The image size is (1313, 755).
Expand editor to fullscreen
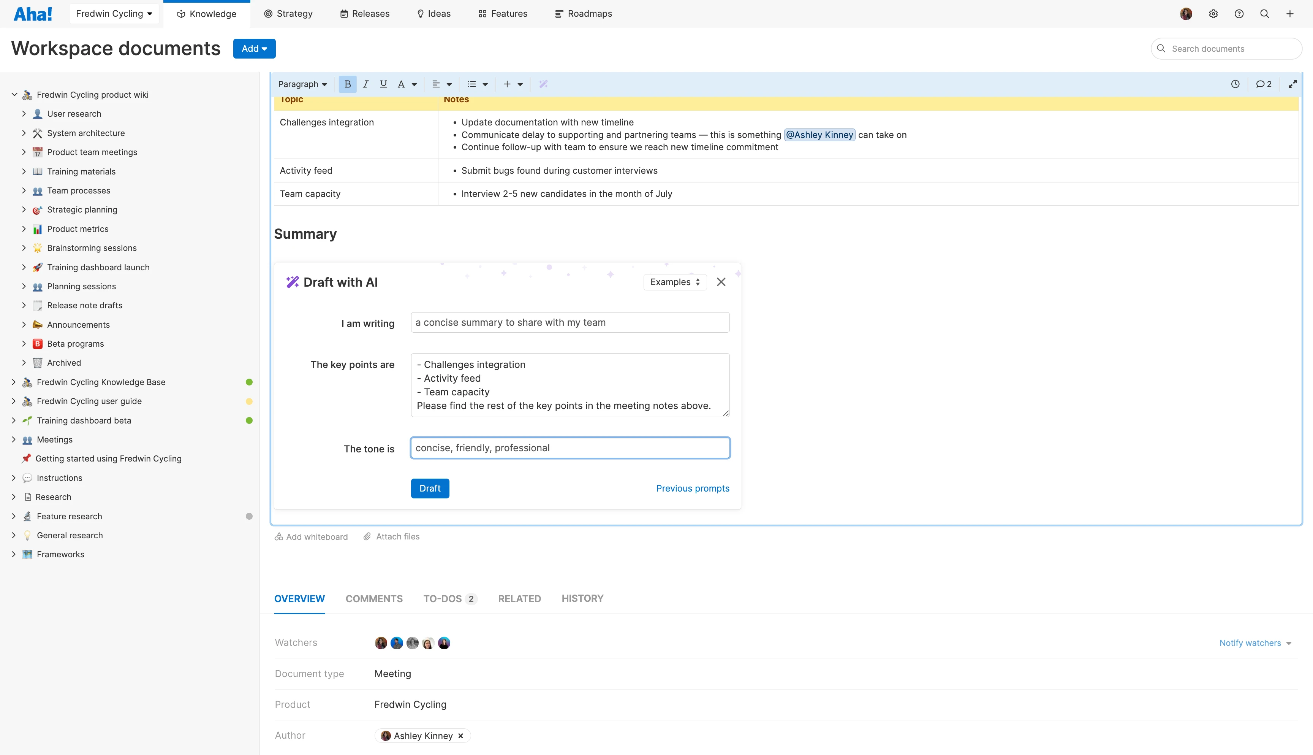tap(1292, 84)
